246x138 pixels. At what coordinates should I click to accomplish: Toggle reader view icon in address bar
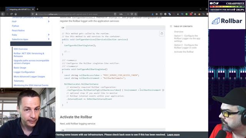[x=115, y=14]
